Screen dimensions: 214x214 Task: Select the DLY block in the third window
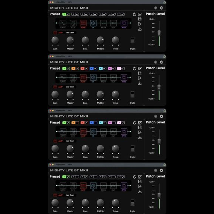click(x=113, y=131)
